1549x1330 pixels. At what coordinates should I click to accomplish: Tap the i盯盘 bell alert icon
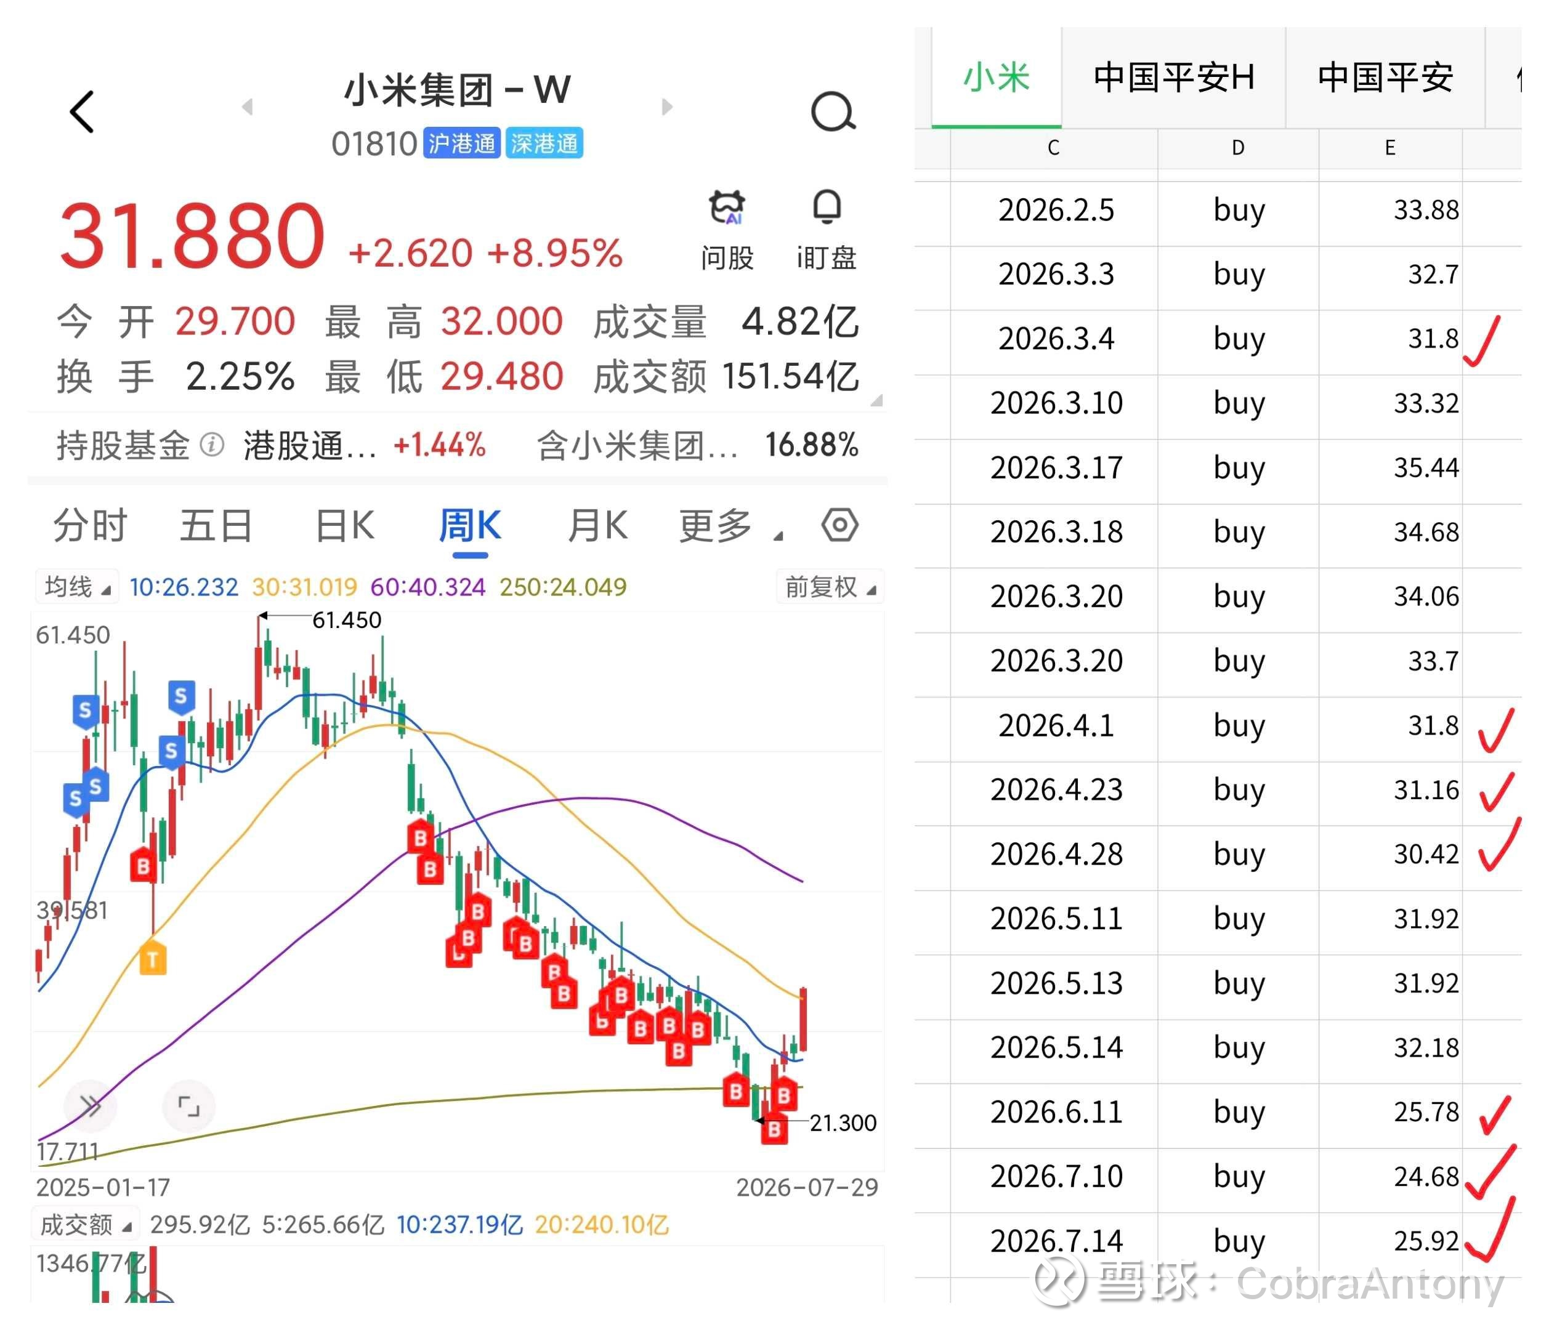pos(826,207)
